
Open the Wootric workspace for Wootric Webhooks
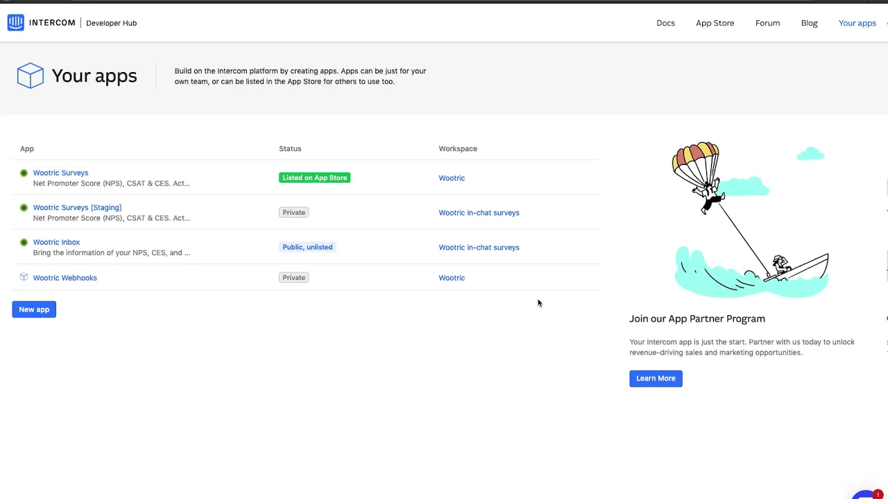coord(452,278)
